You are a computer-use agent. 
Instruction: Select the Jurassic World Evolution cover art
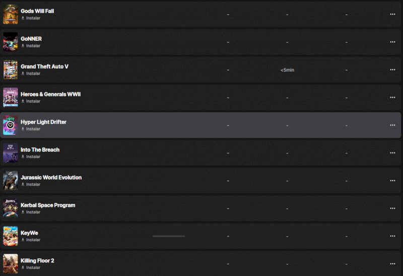click(x=10, y=181)
